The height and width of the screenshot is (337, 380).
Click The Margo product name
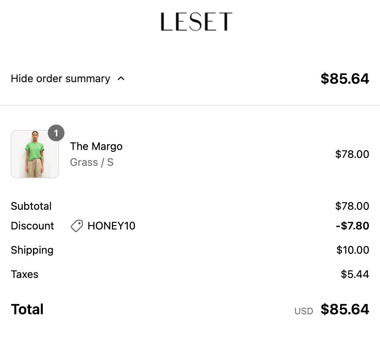pyautogui.click(x=96, y=147)
